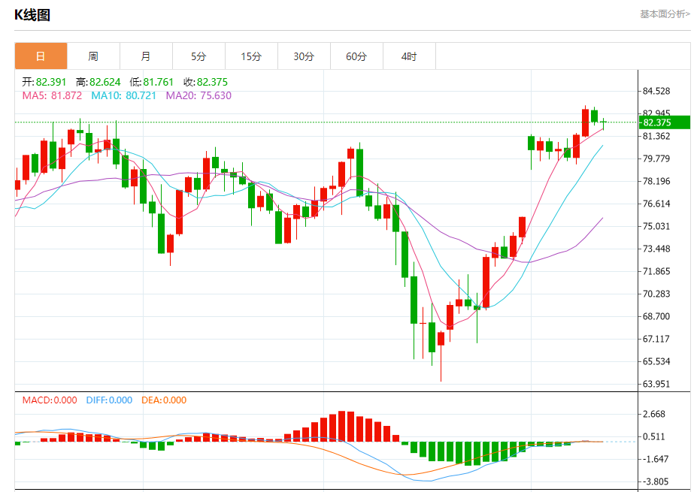Viewport: 700px width, 492px height.
Task: Open the 30分 interval tab
Action: coord(304,56)
